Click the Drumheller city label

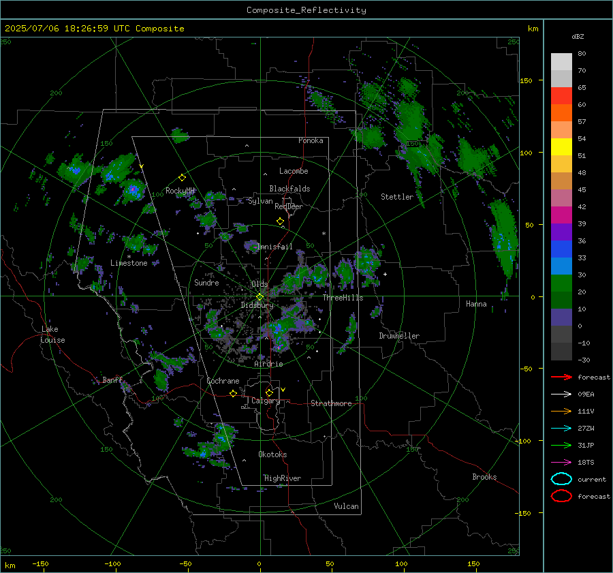tap(399, 336)
